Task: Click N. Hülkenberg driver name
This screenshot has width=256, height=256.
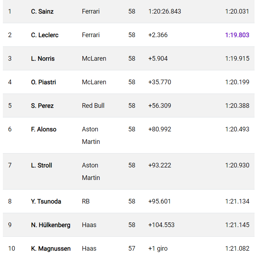Action: click(x=51, y=225)
